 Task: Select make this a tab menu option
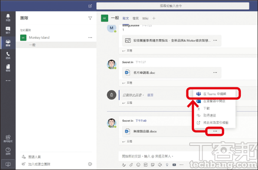(215, 123)
